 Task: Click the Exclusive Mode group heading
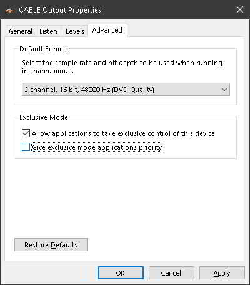coord(44,117)
